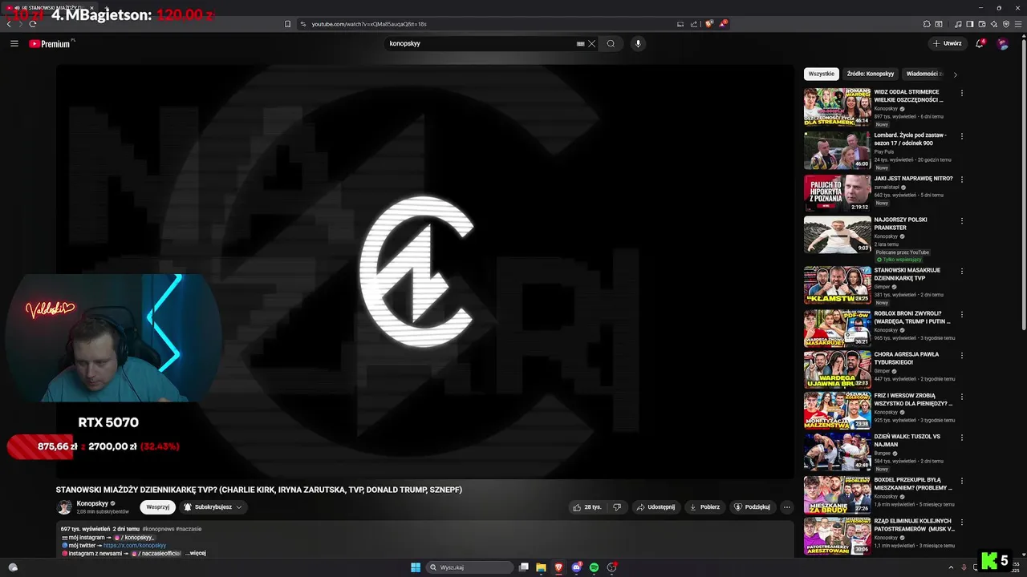This screenshot has height=577, width=1027.
Task: Open options menu for NAJGORSZY POLSKI PRANKSTER
Action: (x=962, y=221)
